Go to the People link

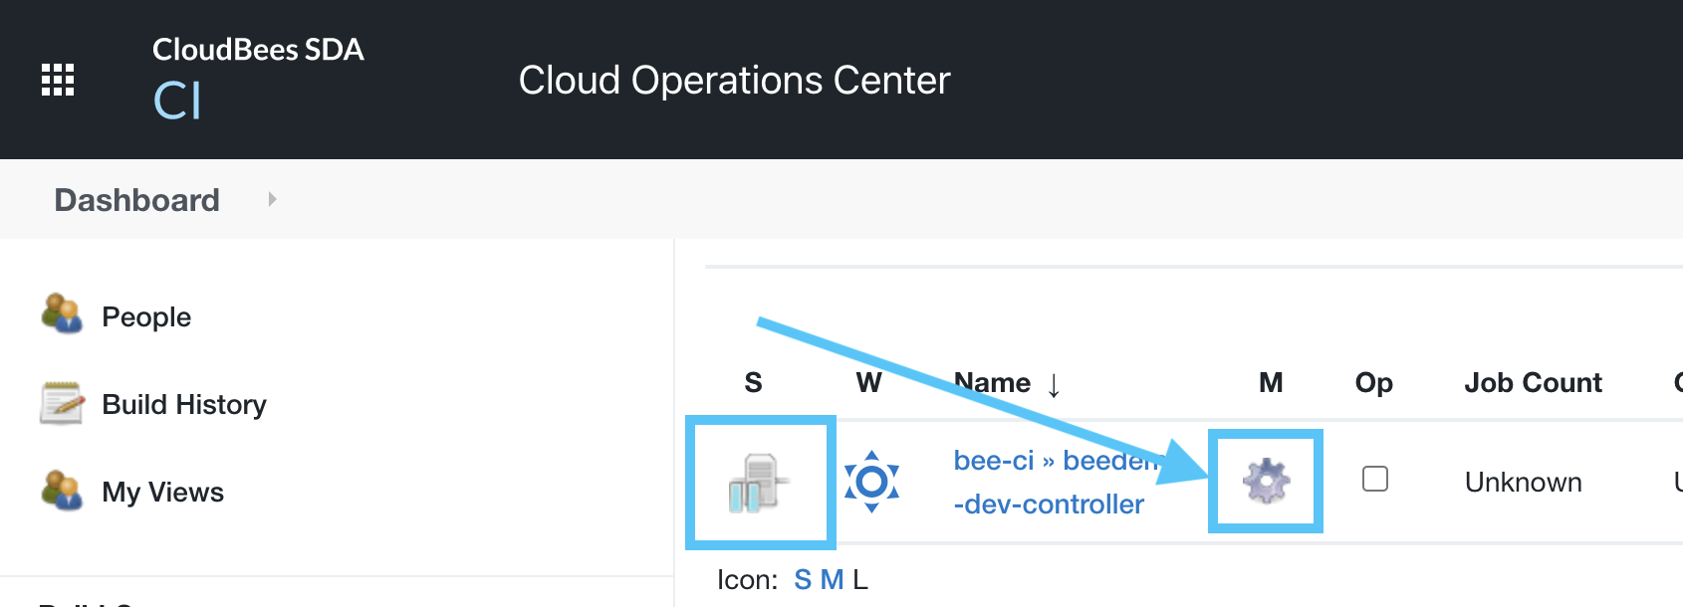(146, 316)
